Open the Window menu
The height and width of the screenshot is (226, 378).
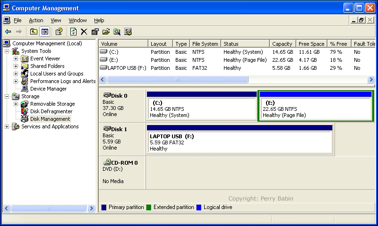click(x=77, y=20)
